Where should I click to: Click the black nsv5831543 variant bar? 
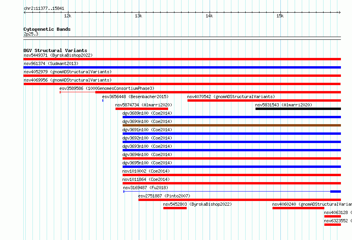tap(298, 109)
